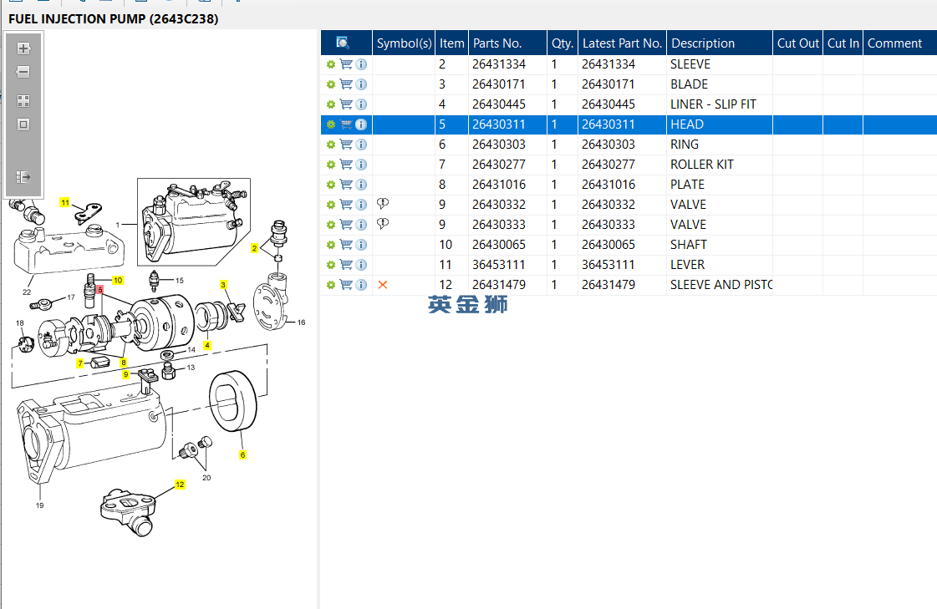Zoom out of the pump diagram
937x609 pixels.
tap(23, 72)
